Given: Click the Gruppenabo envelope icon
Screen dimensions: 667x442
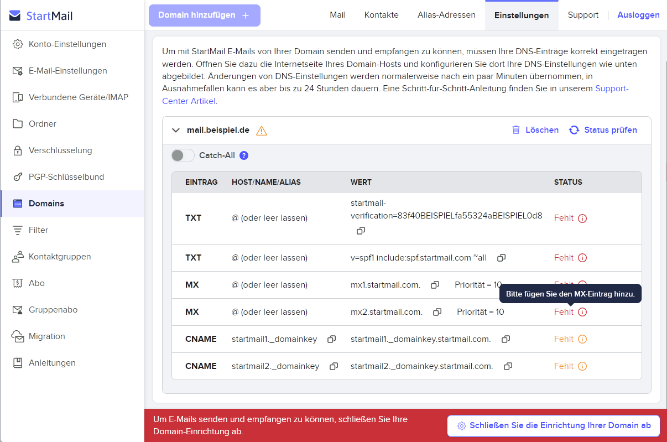Looking at the screenshot, I should pyautogui.click(x=18, y=310).
